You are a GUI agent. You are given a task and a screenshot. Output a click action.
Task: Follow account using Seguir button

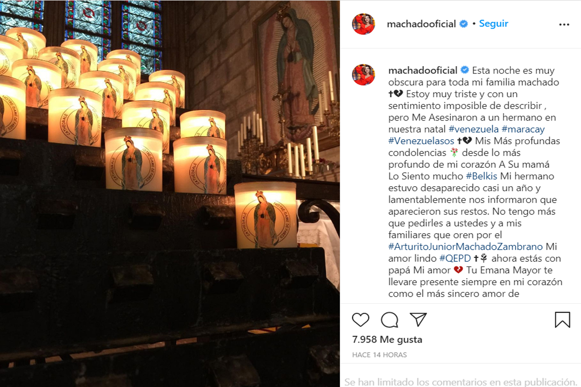(x=494, y=24)
